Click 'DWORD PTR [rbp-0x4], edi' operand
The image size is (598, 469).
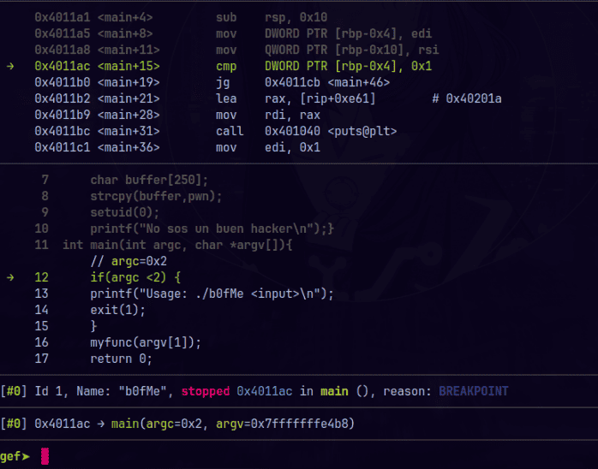click(348, 34)
